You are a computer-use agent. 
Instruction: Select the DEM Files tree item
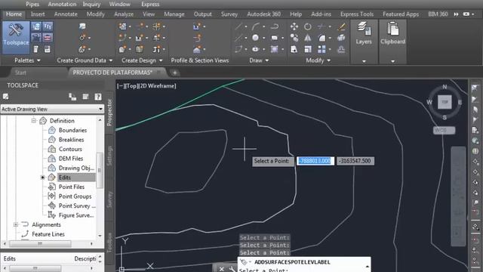[71, 159]
